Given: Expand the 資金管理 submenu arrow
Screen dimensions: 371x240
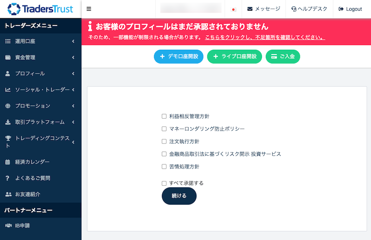Looking at the screenshot, I should tap(73, 57).
